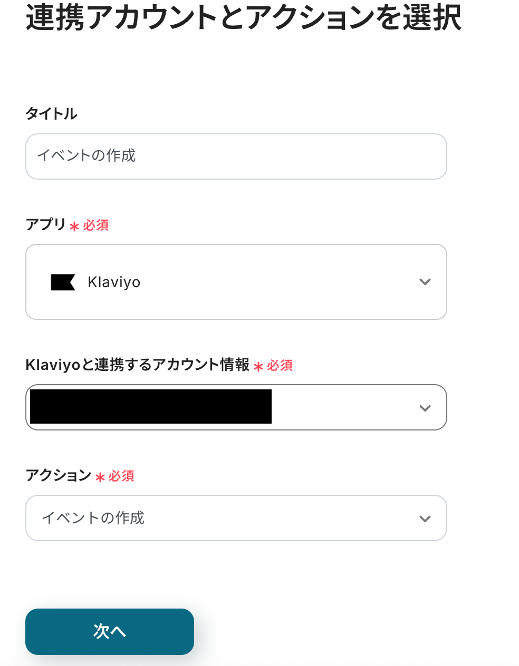The image size is (519, 666).
Task: Click the アクション field label
Action: click(59, 475)
